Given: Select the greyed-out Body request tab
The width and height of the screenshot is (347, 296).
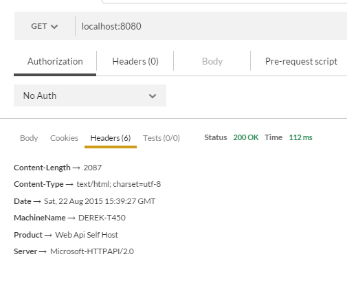Looking at the screenshot, I should [x=212, y=61].
